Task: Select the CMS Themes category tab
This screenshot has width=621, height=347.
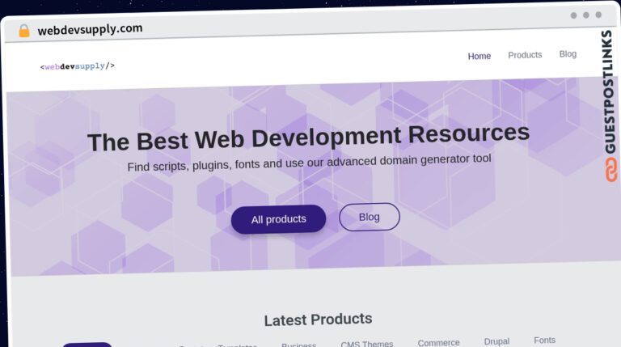Action: [367, 344]
